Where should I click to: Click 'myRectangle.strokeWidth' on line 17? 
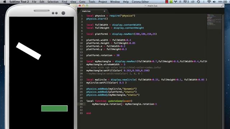click(103, 64)
